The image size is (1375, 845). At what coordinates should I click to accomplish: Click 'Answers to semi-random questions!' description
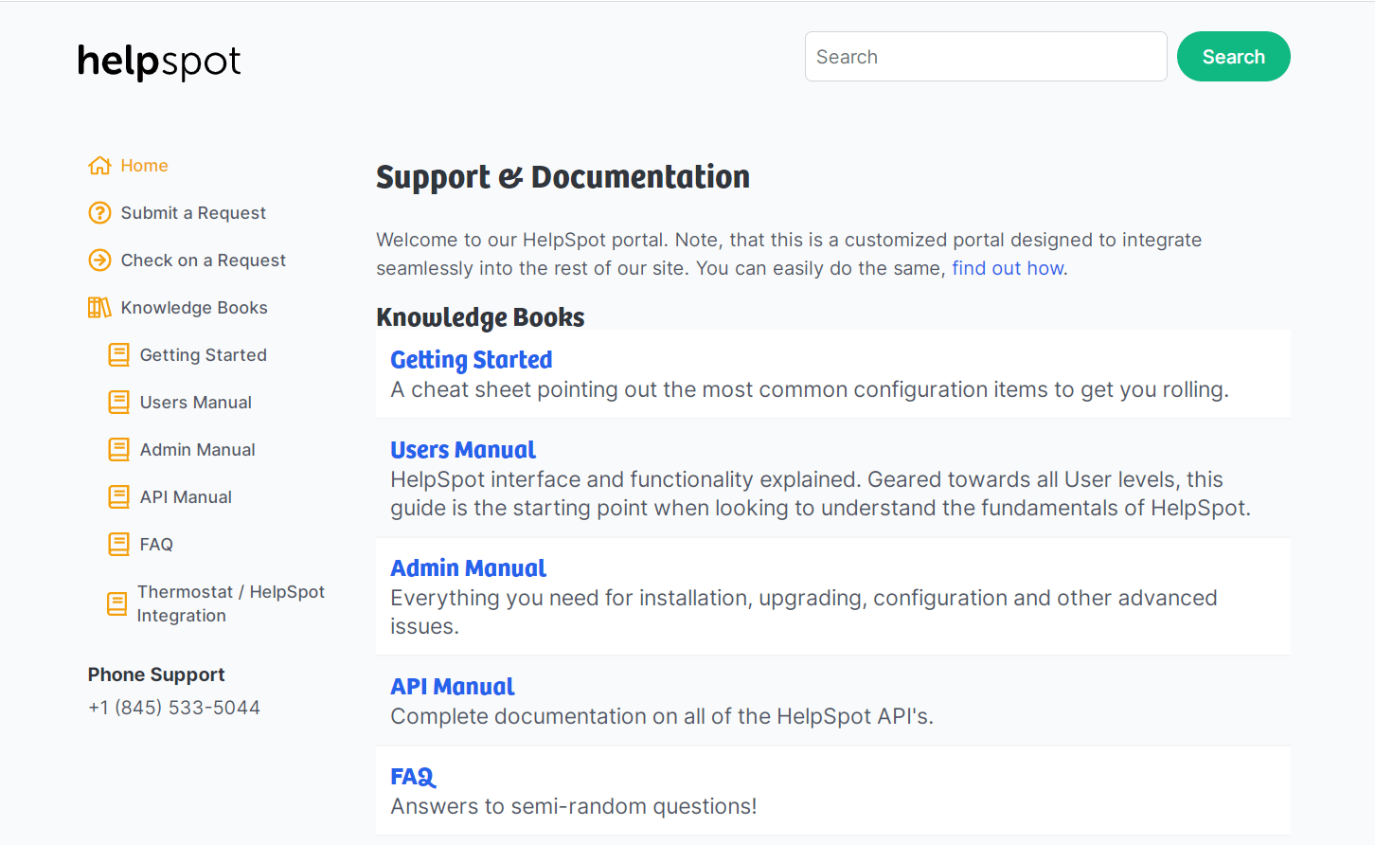[574, 806]
